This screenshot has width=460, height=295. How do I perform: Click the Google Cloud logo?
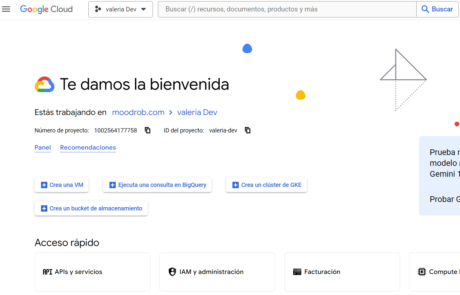(x=46, y=9)
